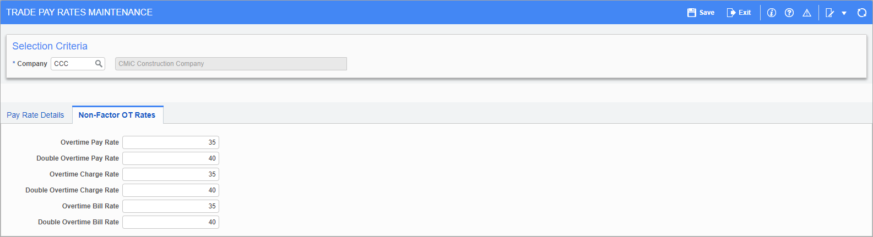The image size is (873, 237).
Task: Click the Overtime Pay Rate field
Action: [171, 142]
